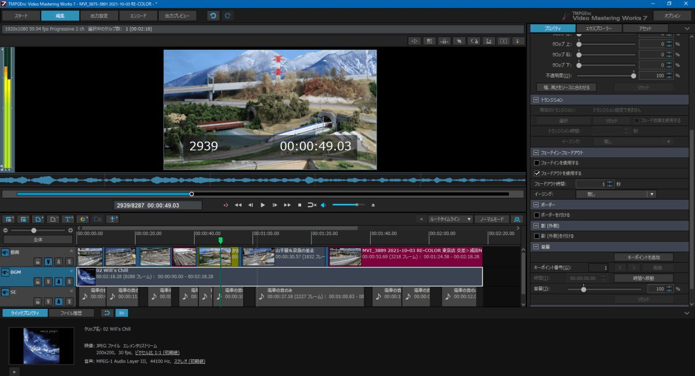Click the rewind button
The image size is (695, 376).
[x=237, y=205]
